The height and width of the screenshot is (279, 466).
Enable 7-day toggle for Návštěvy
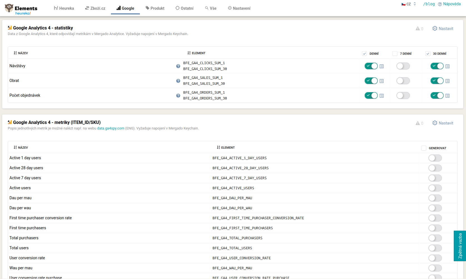pos(403,66)
